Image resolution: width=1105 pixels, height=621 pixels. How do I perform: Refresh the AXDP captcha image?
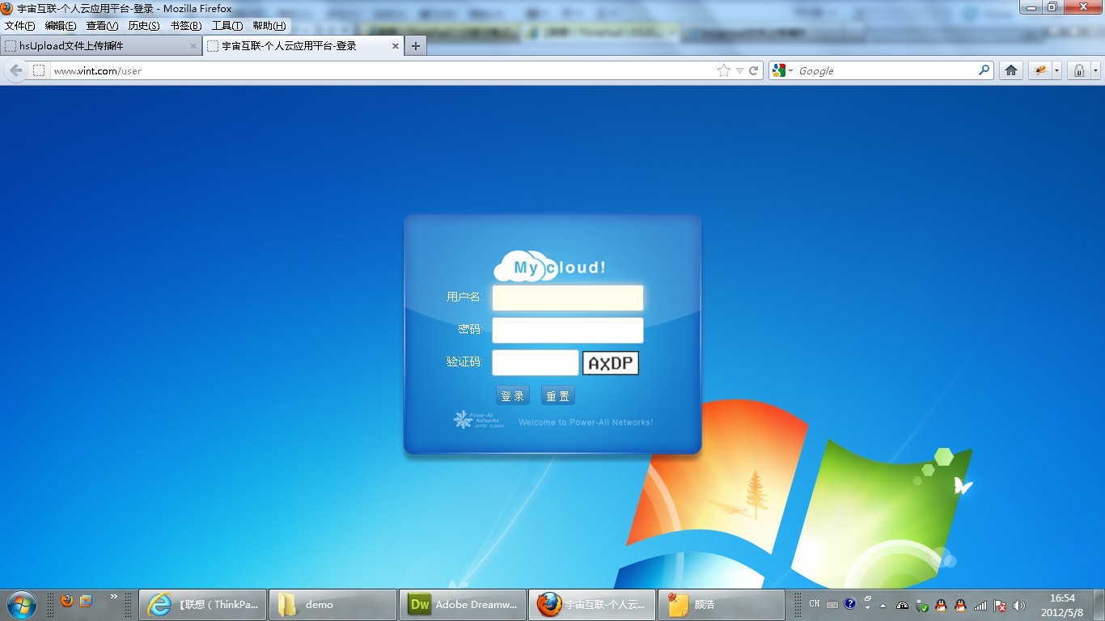click(611, 363)
